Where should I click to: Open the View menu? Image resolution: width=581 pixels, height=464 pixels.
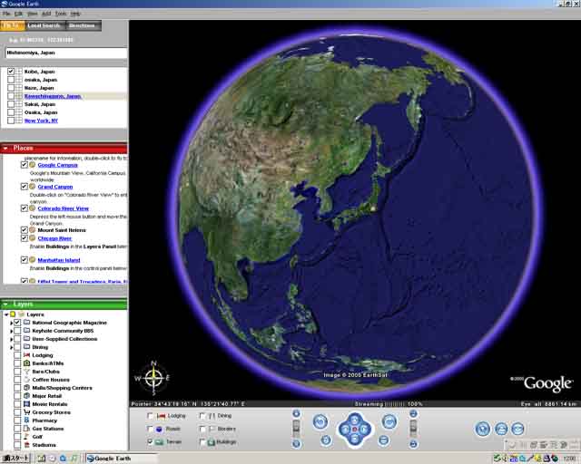pos(33,14)
